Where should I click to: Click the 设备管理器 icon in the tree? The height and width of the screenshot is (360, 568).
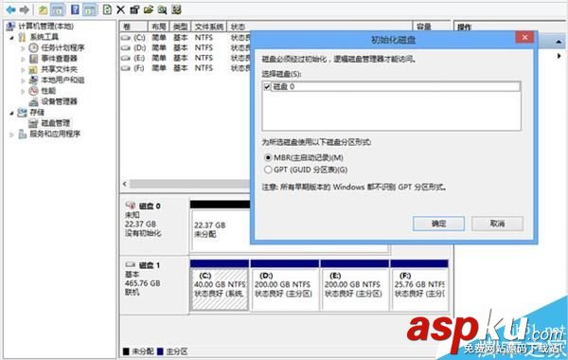pyautogui.click(x=34, y=101)
